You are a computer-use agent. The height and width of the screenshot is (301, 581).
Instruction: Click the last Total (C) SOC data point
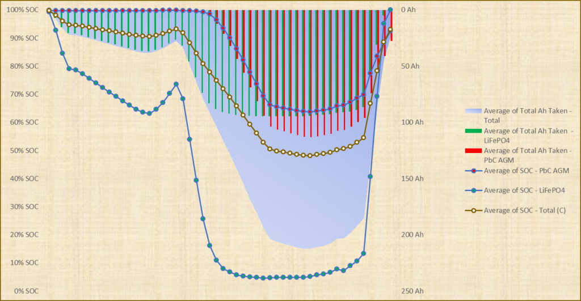pos(390,29)
